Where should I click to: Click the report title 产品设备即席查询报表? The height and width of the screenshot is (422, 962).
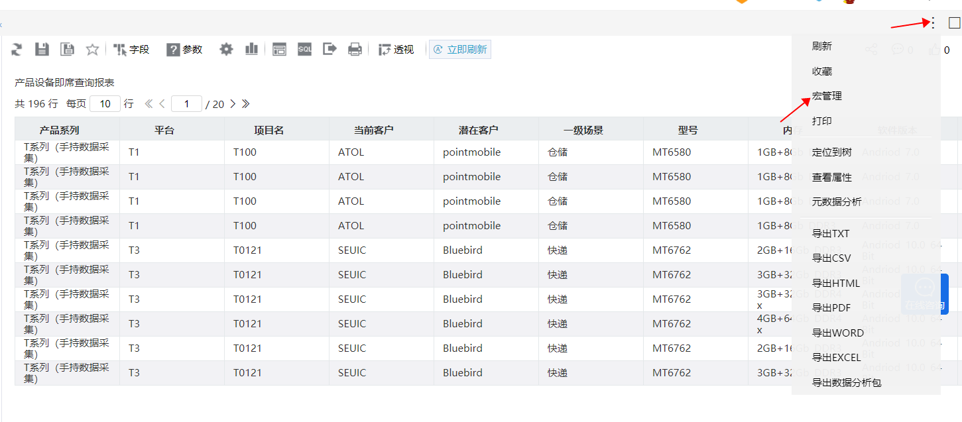[65, 82]
